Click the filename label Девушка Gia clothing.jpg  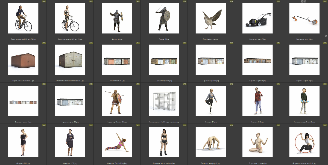coord(117,163)
